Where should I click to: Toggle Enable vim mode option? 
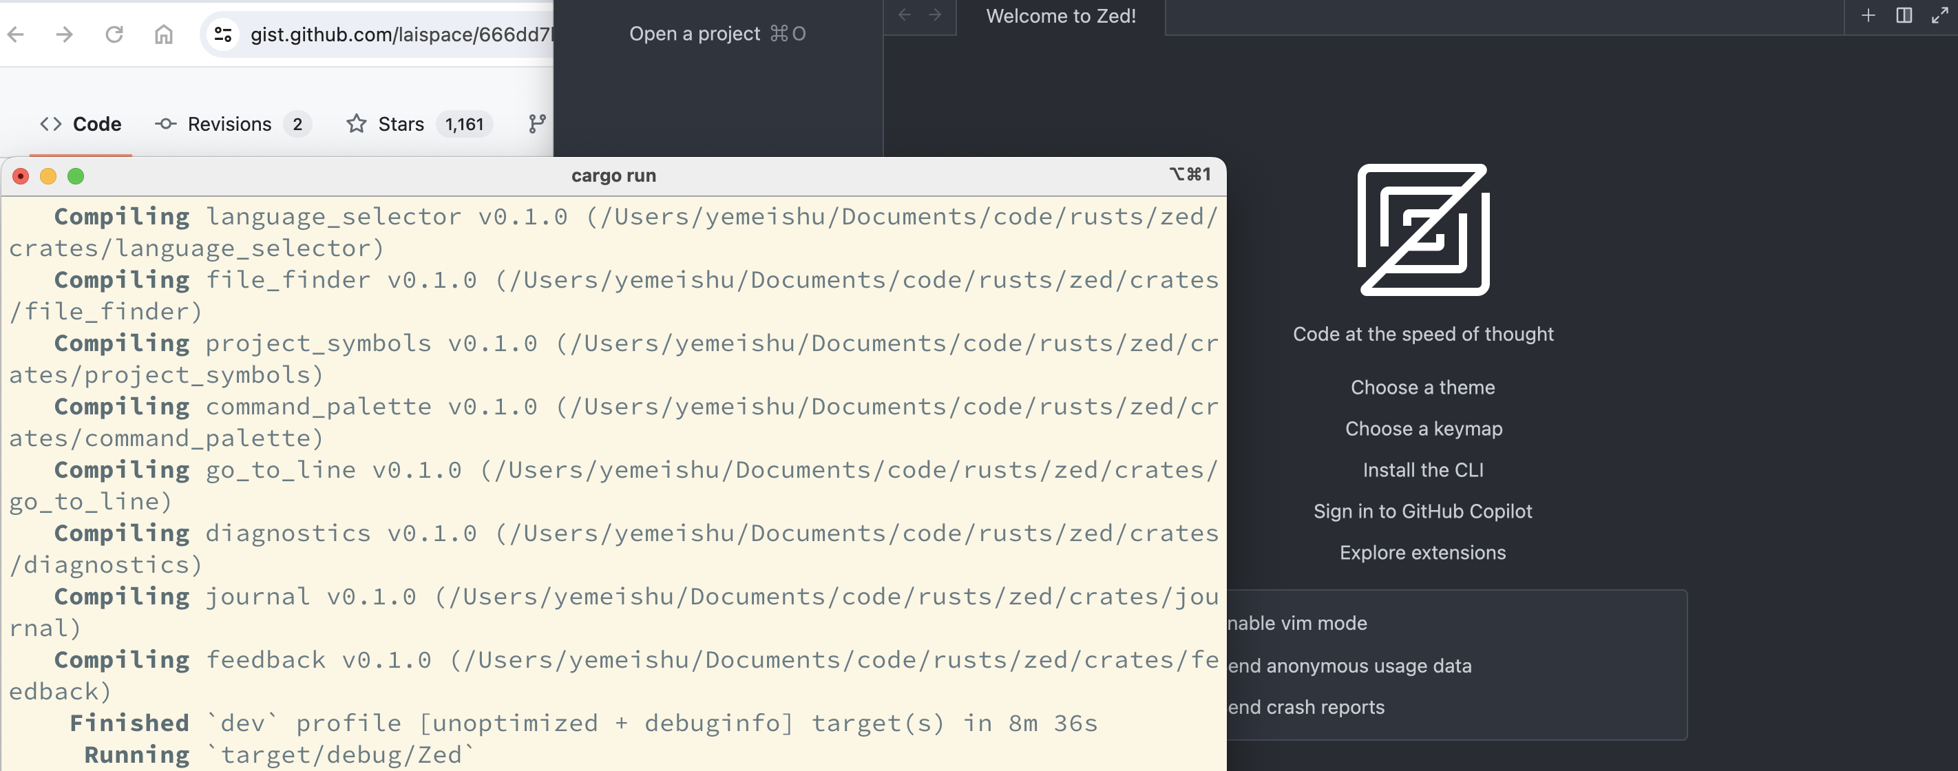point(1296,624)
